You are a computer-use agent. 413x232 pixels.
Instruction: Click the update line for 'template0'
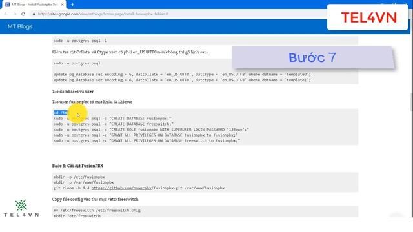(x=182, y=75)
